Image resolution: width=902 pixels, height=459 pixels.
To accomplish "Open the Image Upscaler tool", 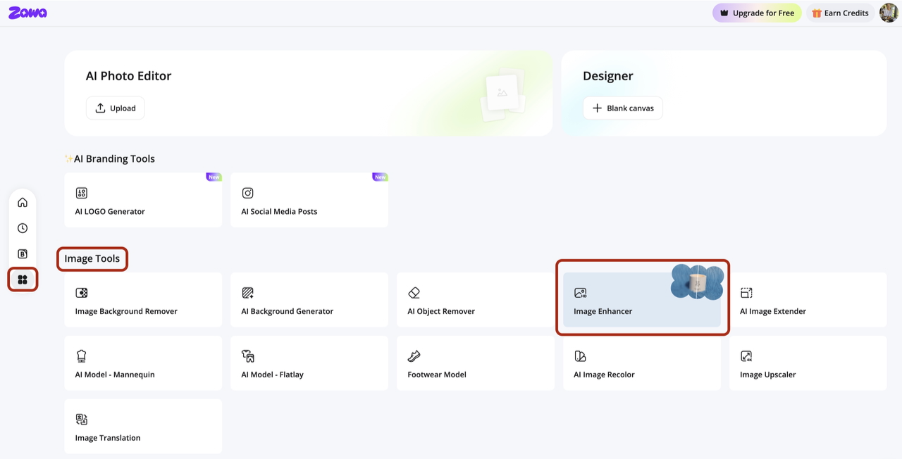I will (x=808, y=363).
